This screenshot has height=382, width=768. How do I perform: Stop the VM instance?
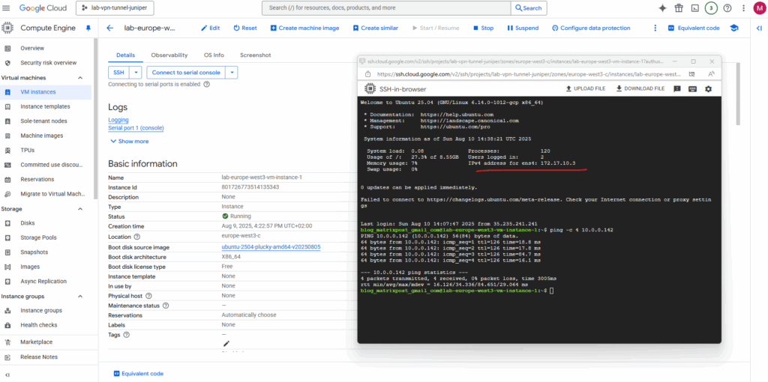point(483,28)
